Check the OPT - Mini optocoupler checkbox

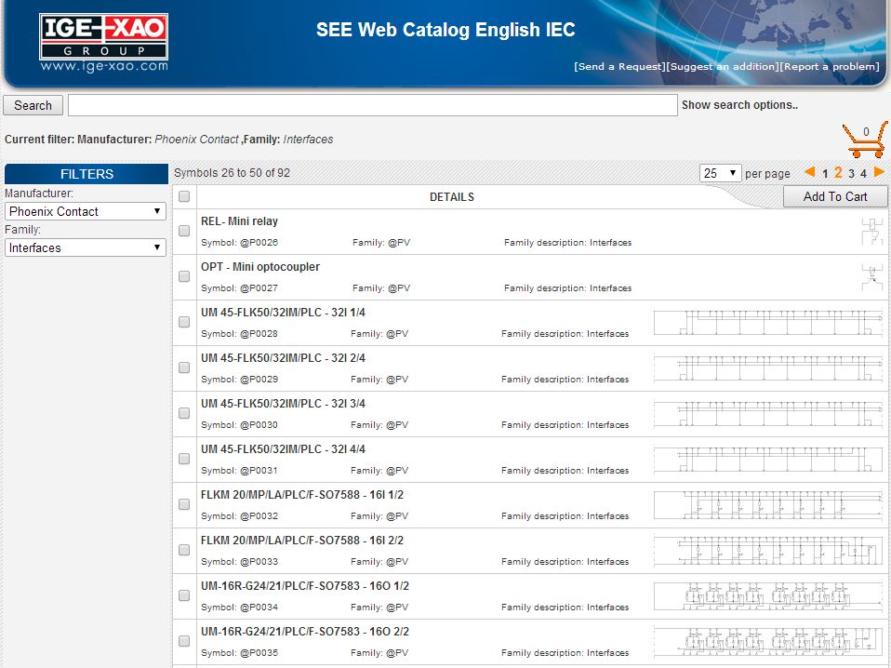click(x=184, y=276)
